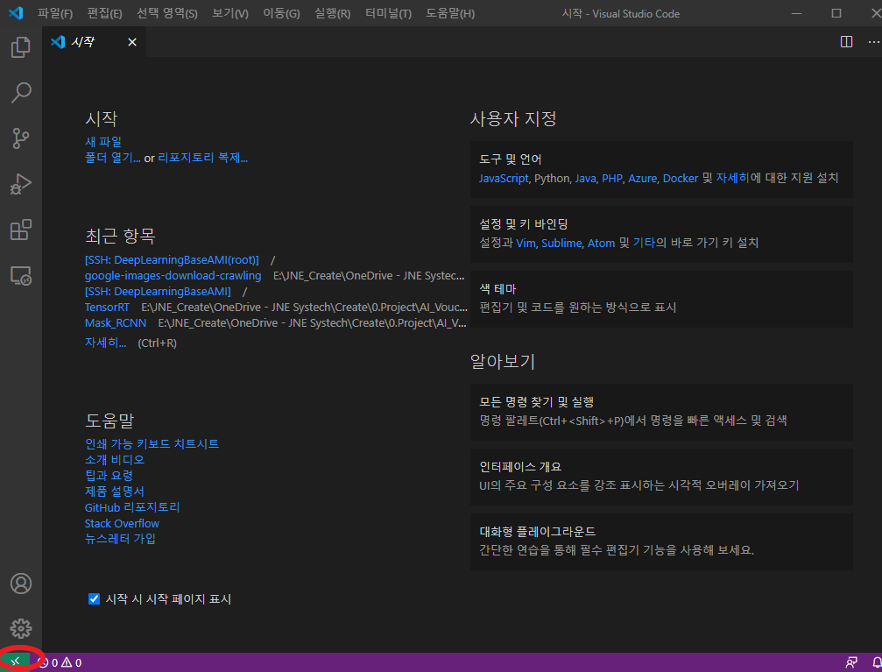The width and height of the screenshot is (882, 672).
Task: Click Java link in 도구 및 언어
Action: 585,179
